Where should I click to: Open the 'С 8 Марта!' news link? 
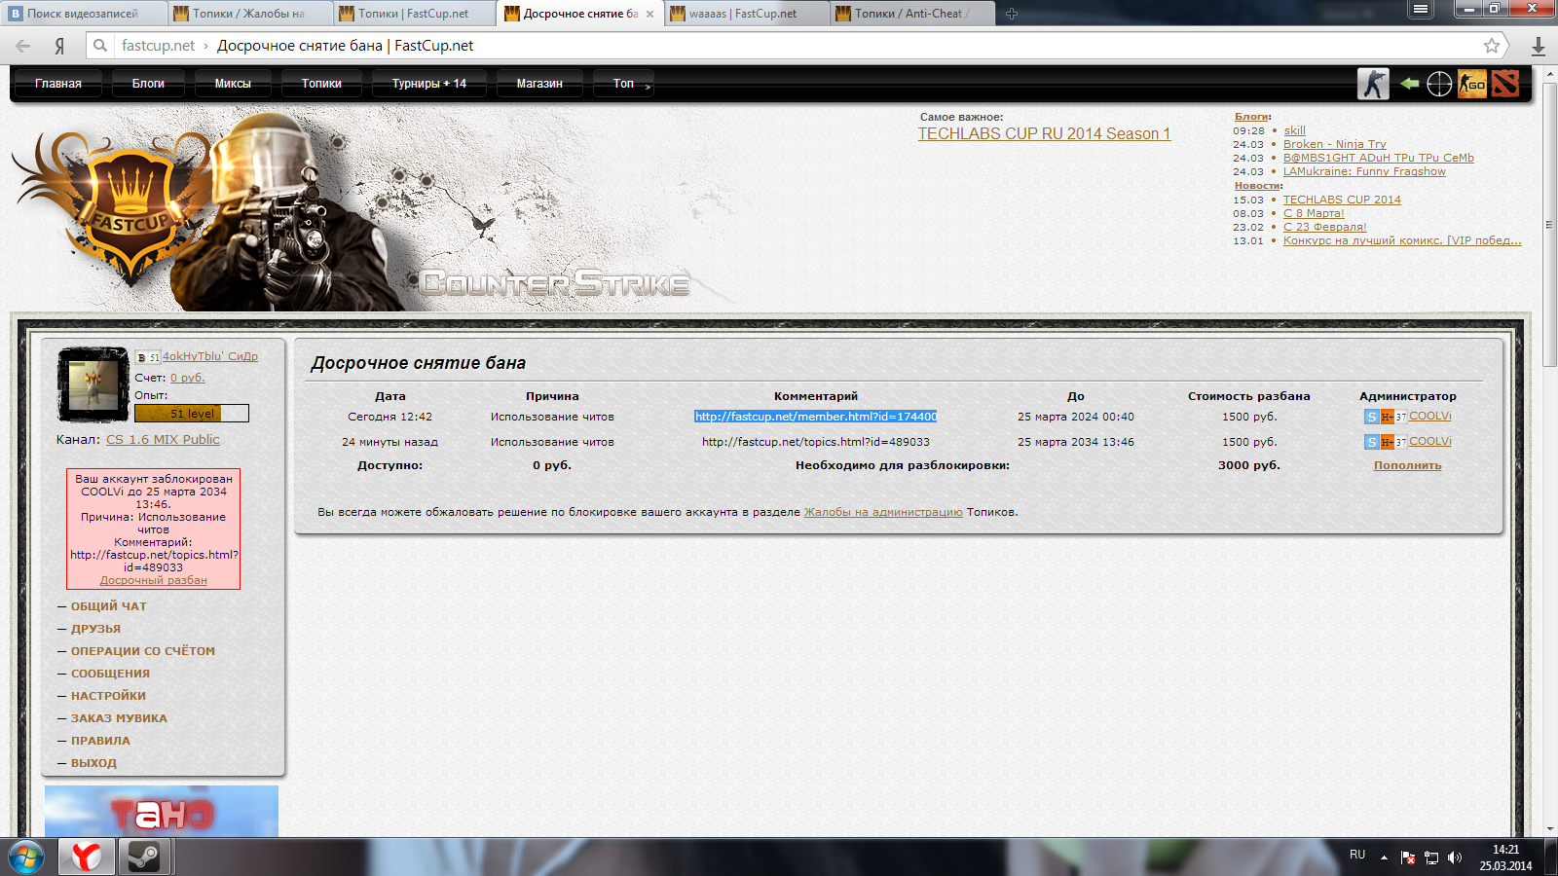(1314, 213)
